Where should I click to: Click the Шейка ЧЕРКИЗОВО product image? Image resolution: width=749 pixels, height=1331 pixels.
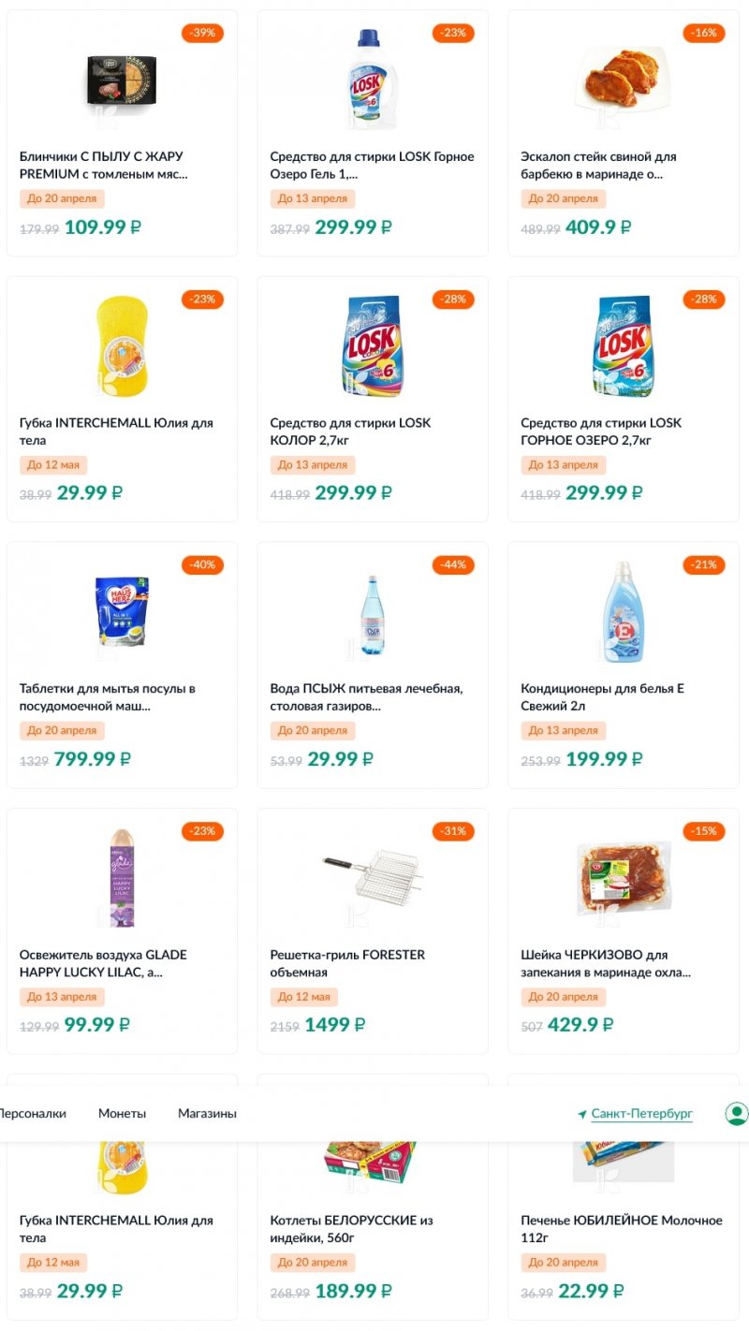(623, 877)
